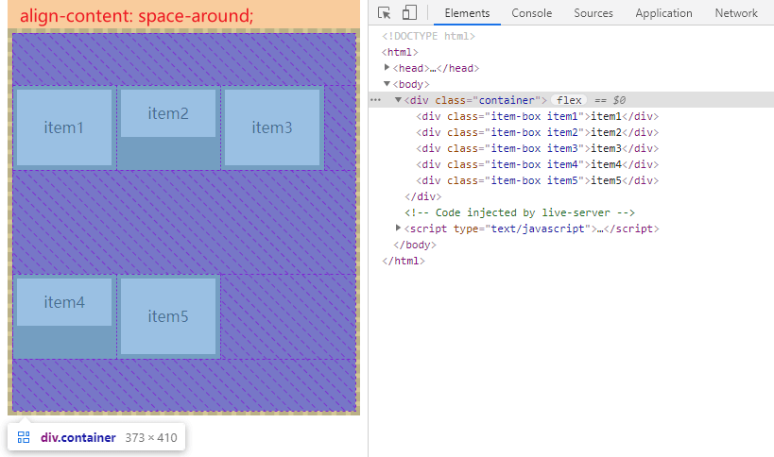Select the closing </div> tag of container
The height and width of the screenshot is (457, 774).
click(x=422, y=196)
